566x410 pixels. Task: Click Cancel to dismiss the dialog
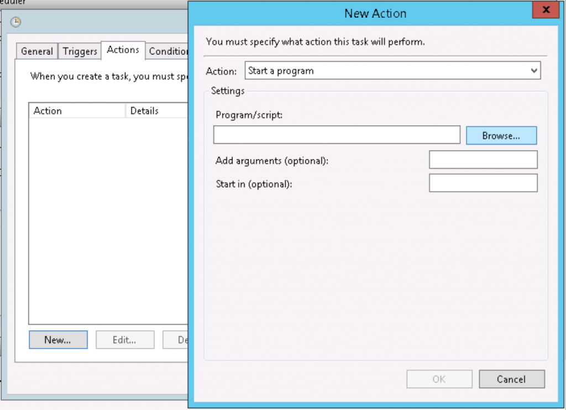coord(511,379)
